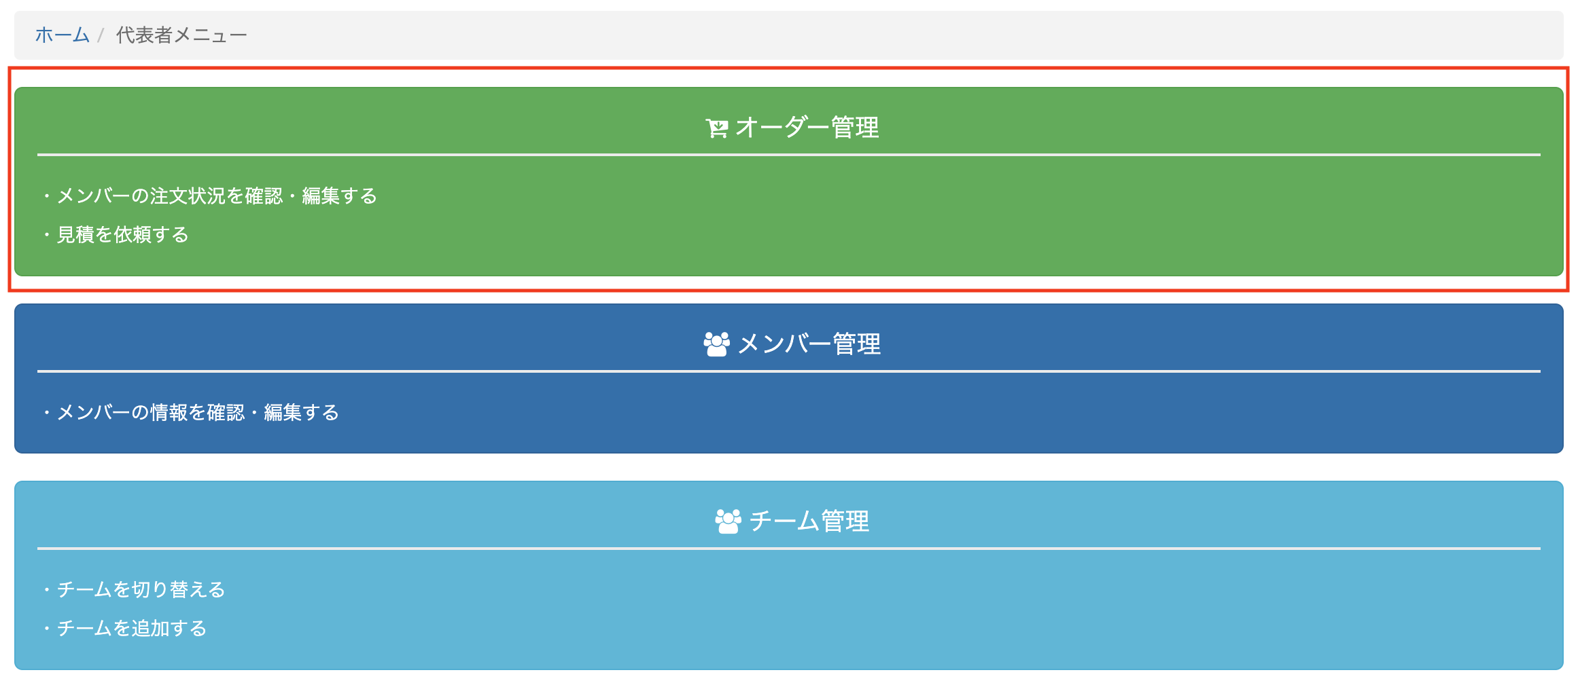Select the メンバー管理 heading text

(809, 344)
